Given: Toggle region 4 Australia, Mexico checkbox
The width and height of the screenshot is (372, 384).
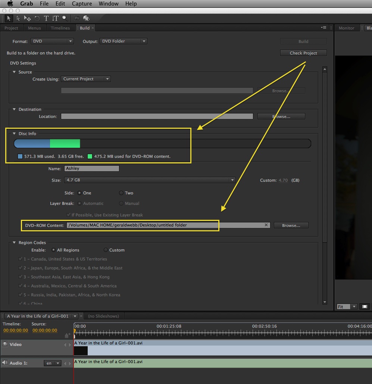Looking at the screenshot, I should (x=20, y=286).
